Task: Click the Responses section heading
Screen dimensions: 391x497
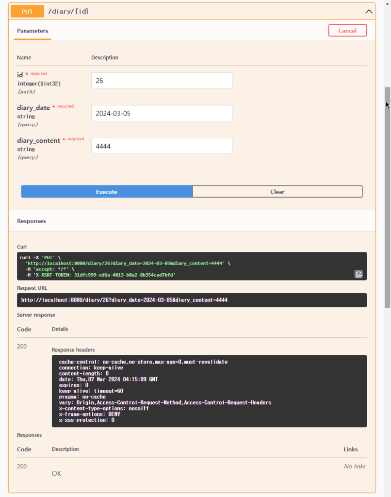Action: (32, 221)
